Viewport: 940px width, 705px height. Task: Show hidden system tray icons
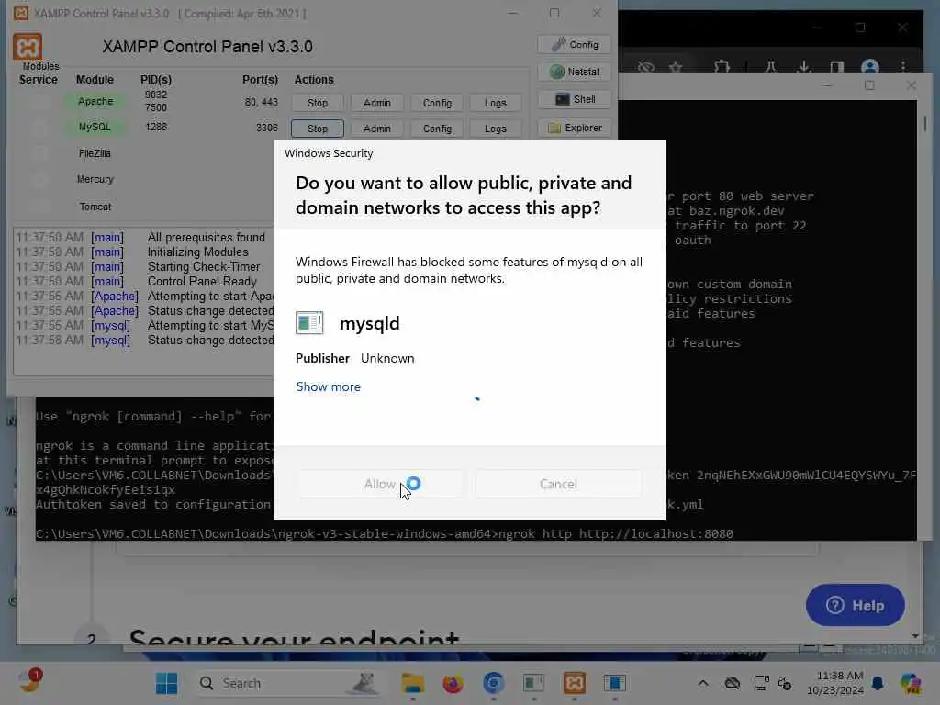pyautogui.click(x=703, y=683)
